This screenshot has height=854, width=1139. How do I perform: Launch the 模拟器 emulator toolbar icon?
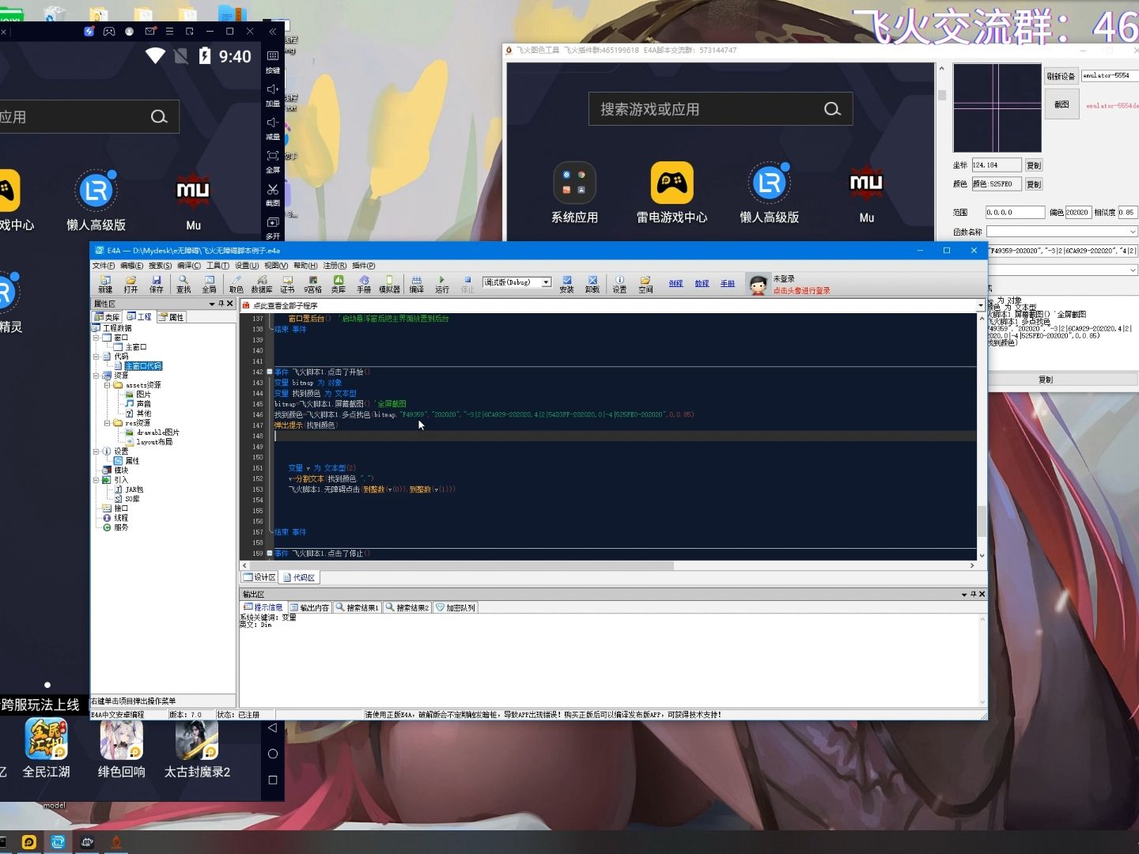click(x=389, y=284)
